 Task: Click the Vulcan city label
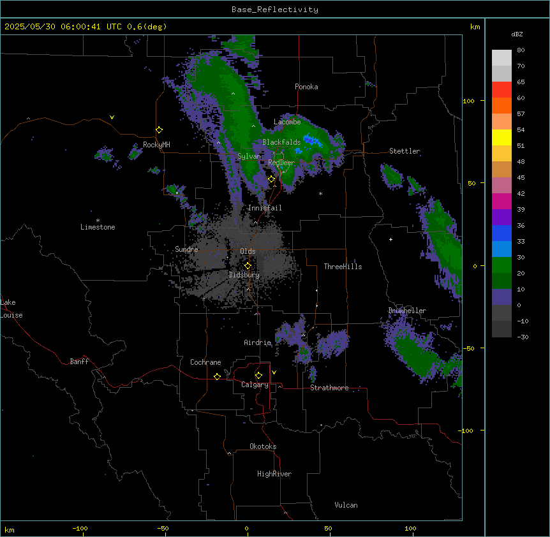[x=346, y=505]
